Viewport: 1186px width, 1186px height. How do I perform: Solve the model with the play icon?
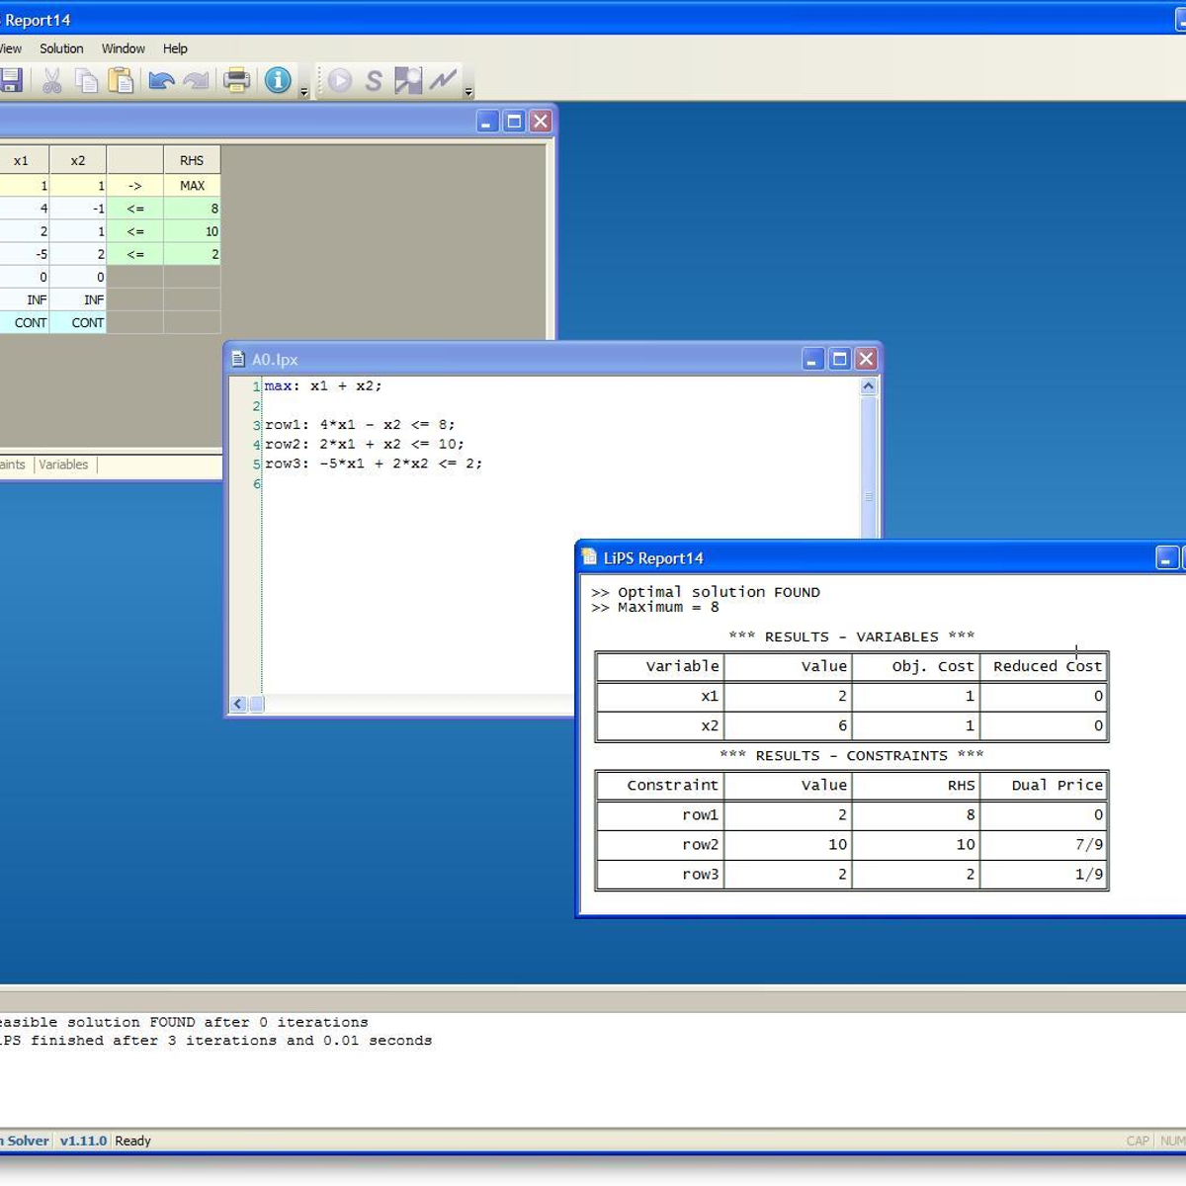click(x=339, y=81)
